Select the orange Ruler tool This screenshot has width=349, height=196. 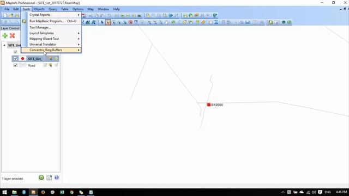203,22
